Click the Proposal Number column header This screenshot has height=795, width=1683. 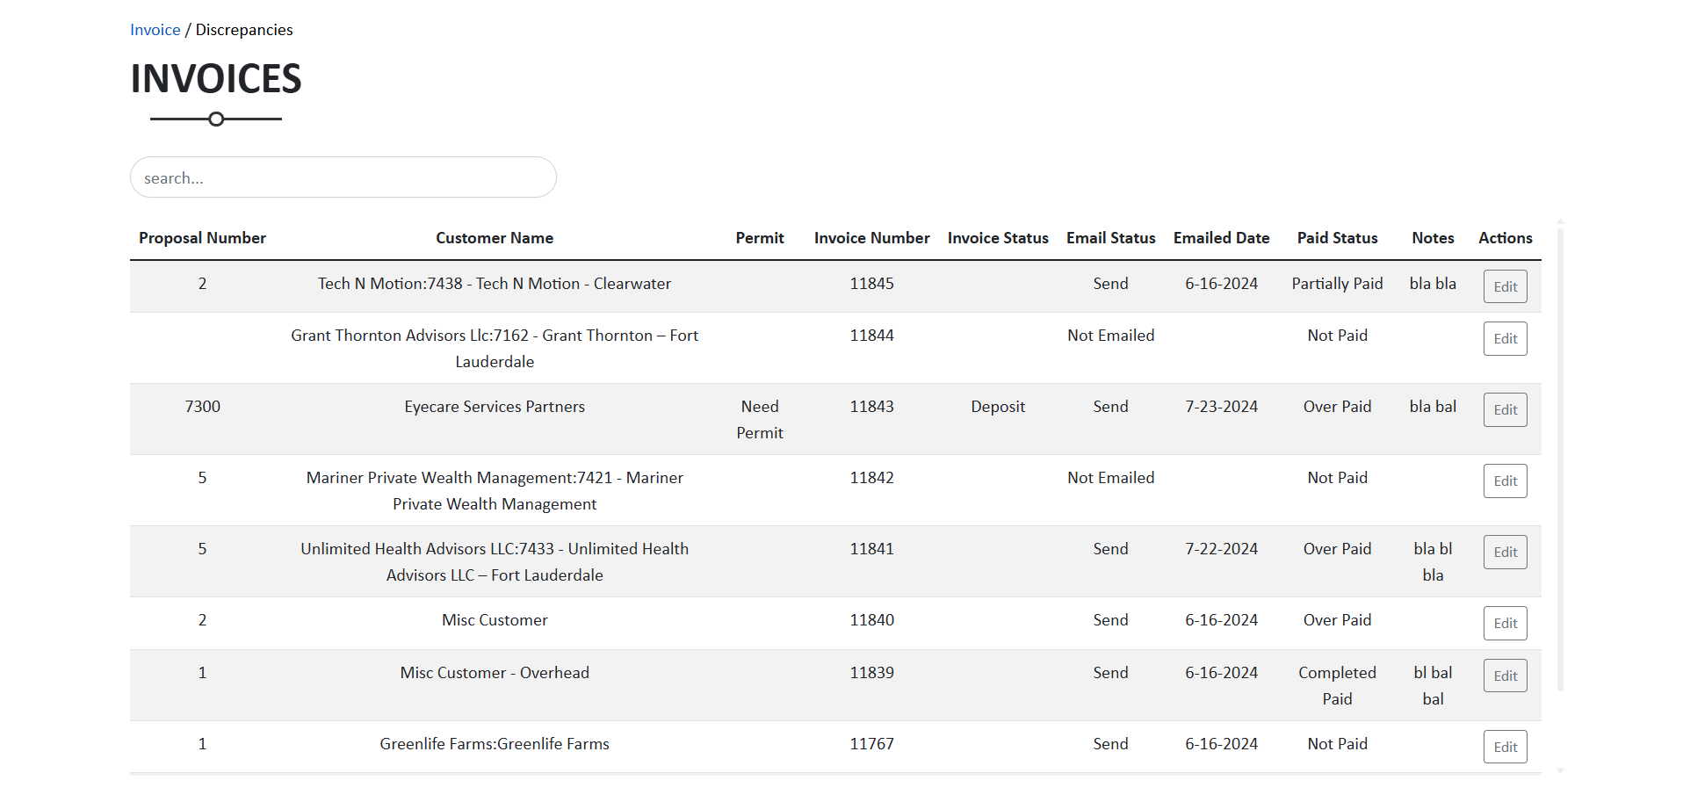(202, 238)
